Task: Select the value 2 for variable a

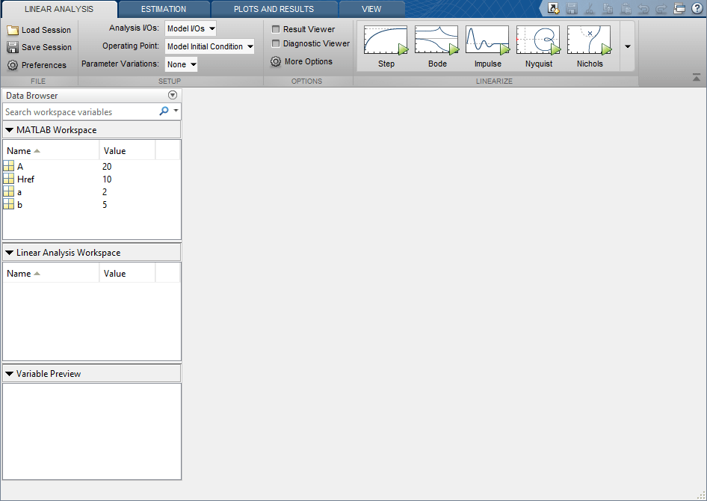Action: tap(105, 191)
